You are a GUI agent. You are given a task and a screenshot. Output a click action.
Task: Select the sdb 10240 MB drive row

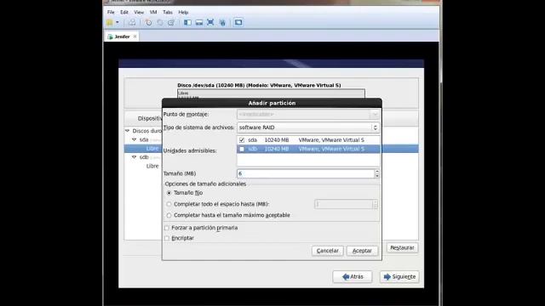click(308, 150)
